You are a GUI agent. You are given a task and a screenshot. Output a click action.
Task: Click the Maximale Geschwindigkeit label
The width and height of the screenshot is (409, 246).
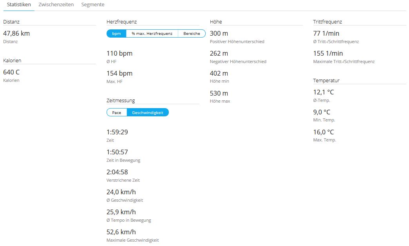click(x=132, y=240)
